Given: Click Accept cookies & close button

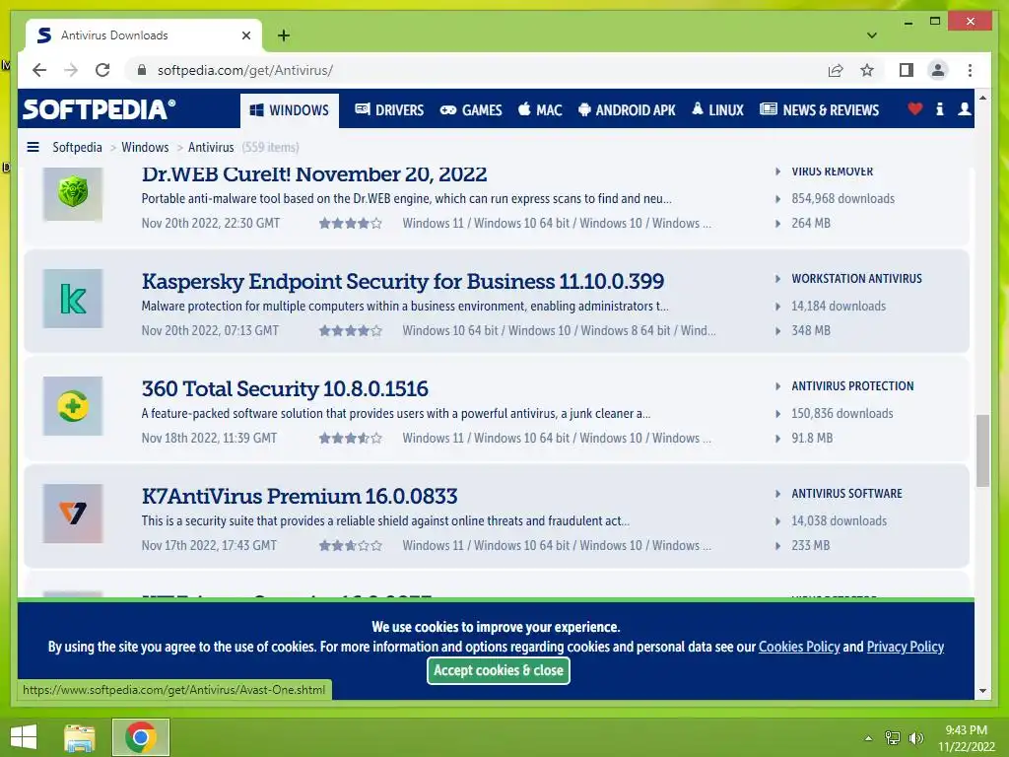Looking at the screenshot, I should (498, 670).
